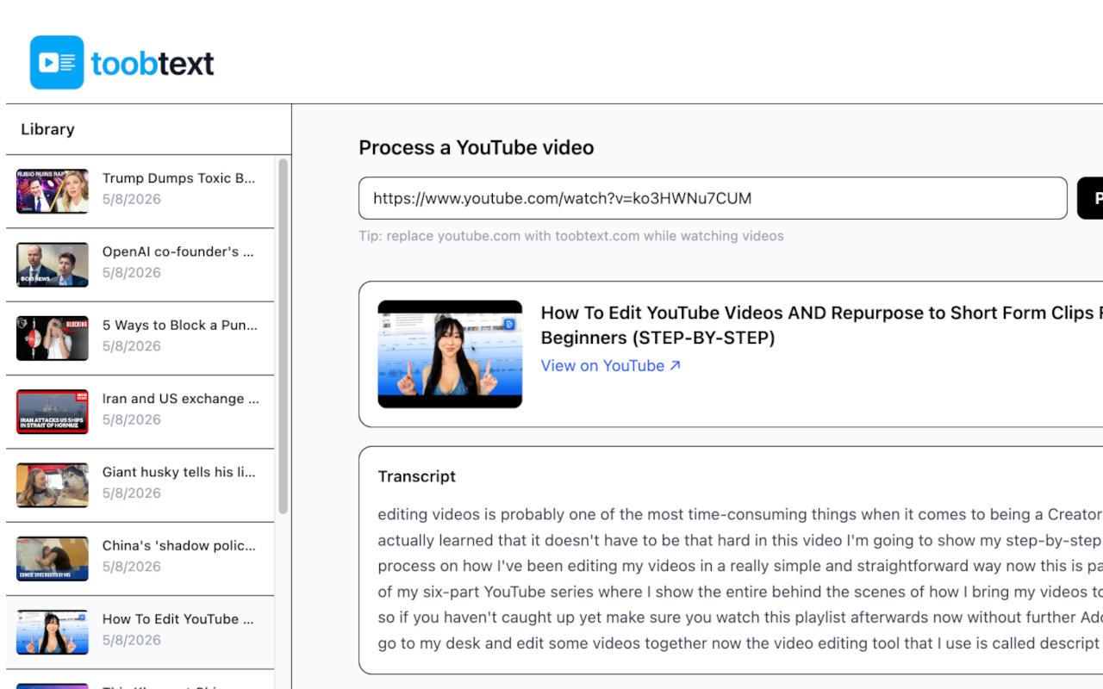Click the toobtext wordmark in the header
Viewport: 1103px width, 689px height.
tap(153, 63)
